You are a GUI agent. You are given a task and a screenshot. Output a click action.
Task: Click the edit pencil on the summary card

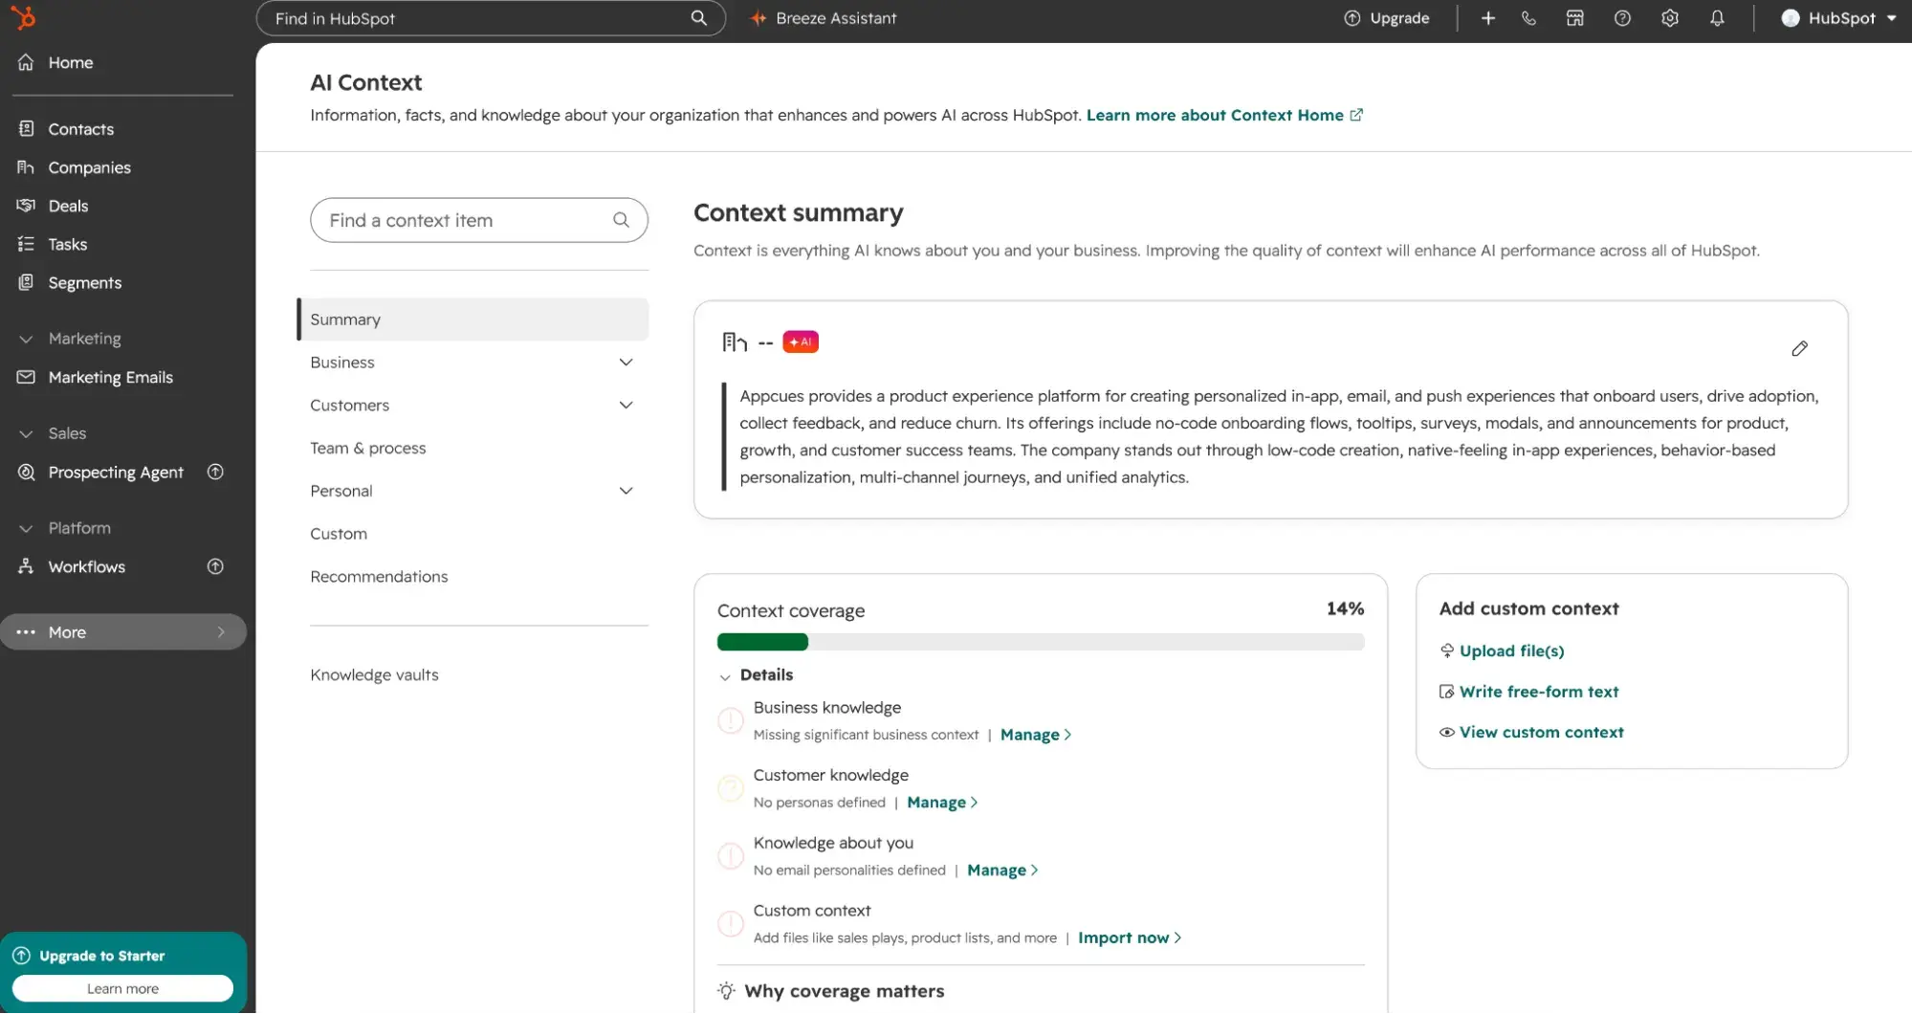(1799, 348)
